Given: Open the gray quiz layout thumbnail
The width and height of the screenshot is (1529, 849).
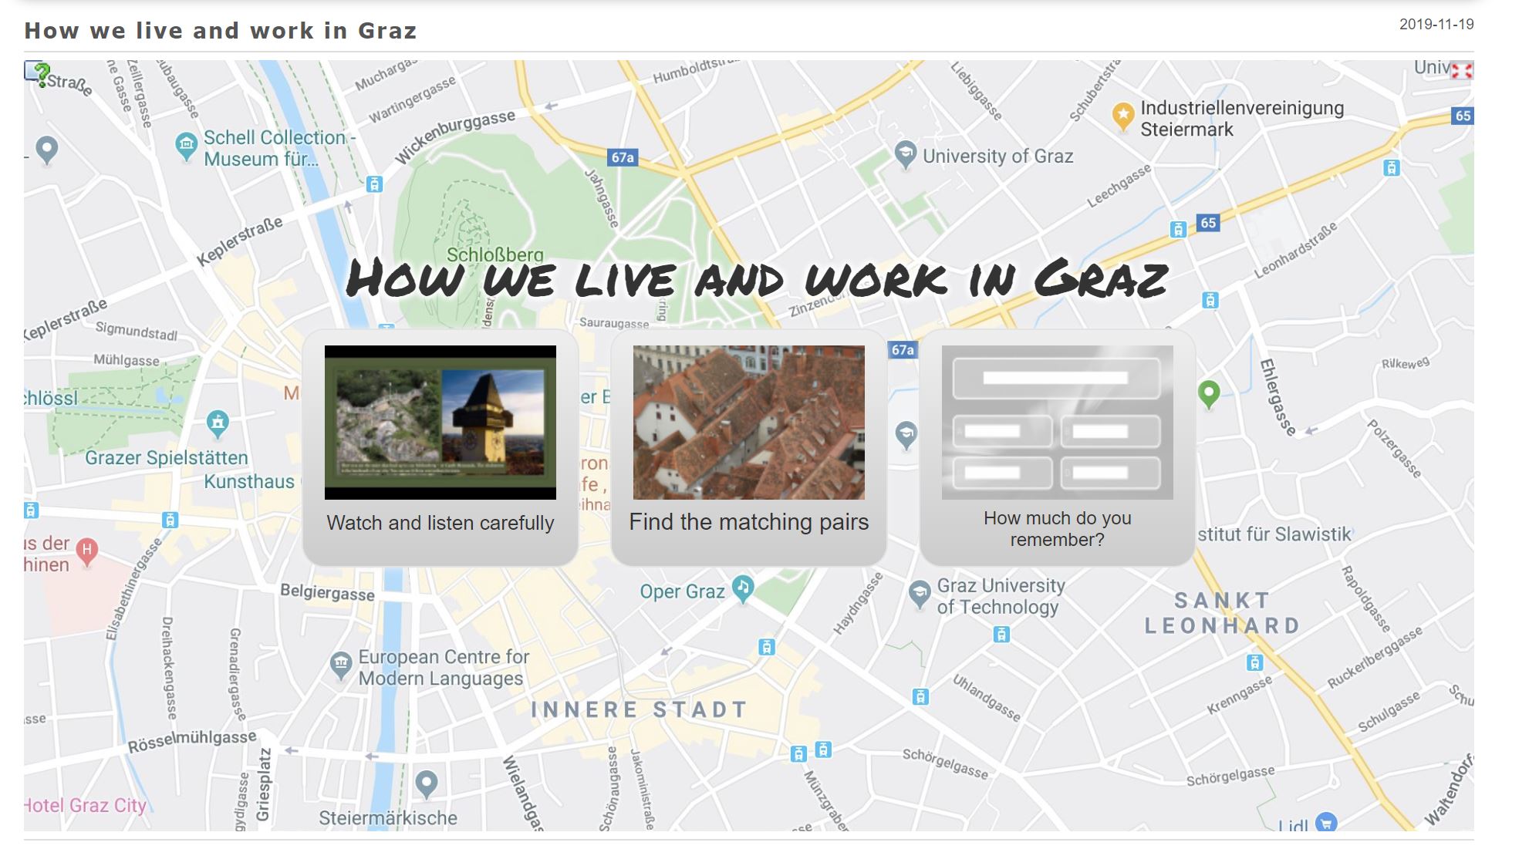Looking at the screenshot, I should tap(1057, 422).
